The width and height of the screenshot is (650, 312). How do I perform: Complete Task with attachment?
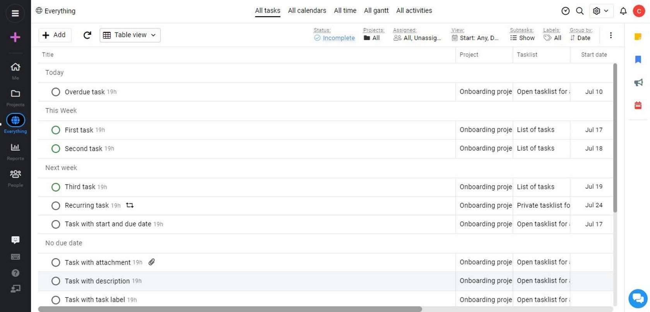[x=56, y=263]
